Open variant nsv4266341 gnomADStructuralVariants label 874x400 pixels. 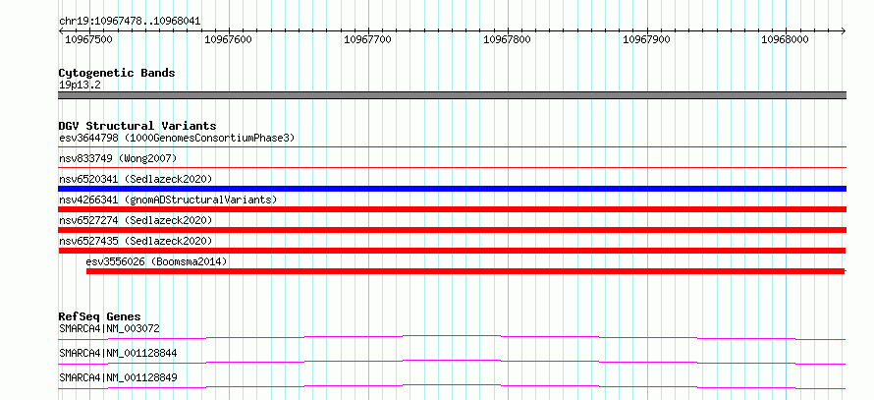[x=168, y=200]
